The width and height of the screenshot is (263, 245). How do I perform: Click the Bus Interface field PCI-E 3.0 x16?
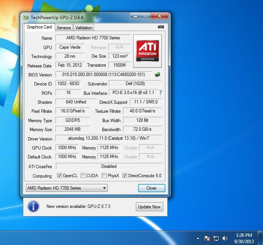coord(133,93)
